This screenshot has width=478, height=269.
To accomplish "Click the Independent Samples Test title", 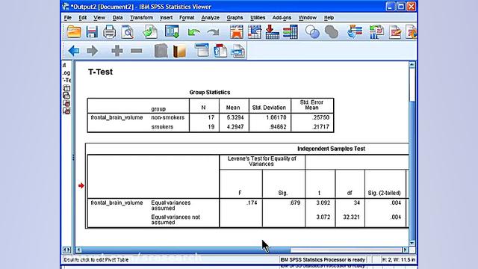I will click(331, 149).
